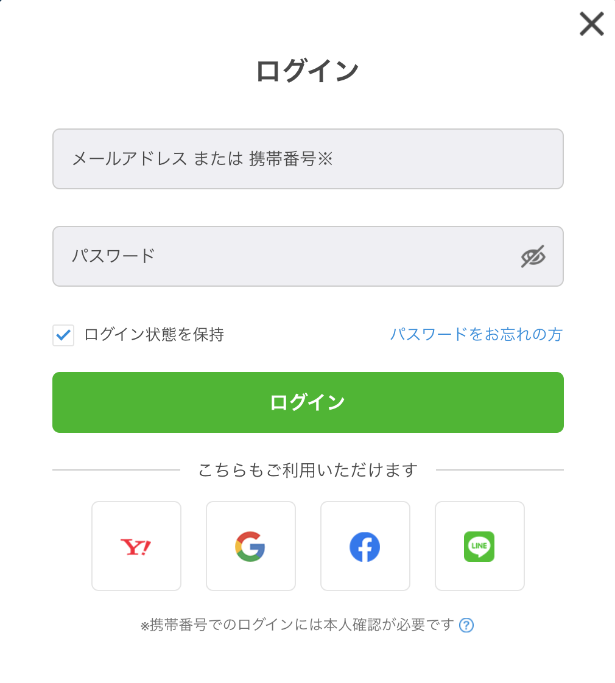Toggle password visibility with the eye icon
The width and height of the screenshot is (615, 683).
point(533,256)
